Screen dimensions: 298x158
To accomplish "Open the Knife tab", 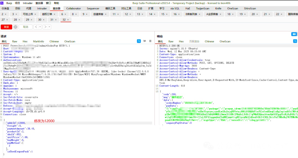I will click(x=218, y=9).
